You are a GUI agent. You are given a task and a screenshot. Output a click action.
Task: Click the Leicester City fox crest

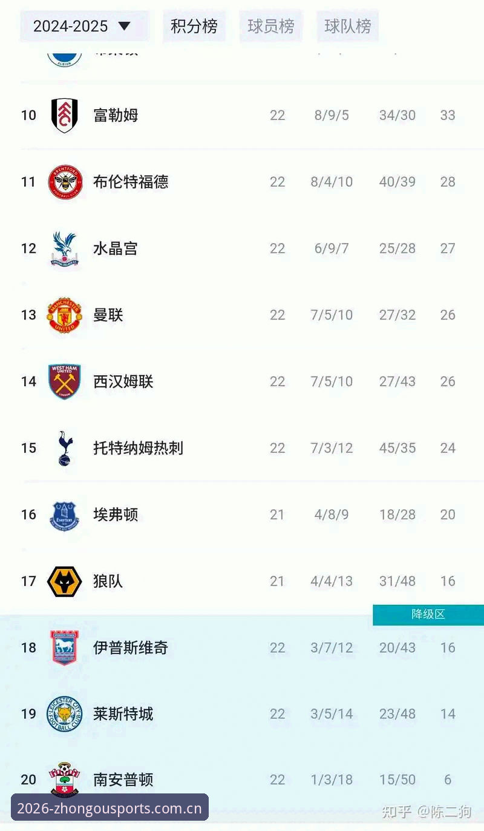coord(64,714)
